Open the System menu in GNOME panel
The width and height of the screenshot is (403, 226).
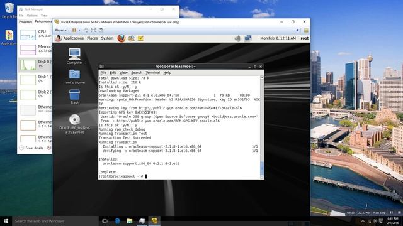(107, 38)
